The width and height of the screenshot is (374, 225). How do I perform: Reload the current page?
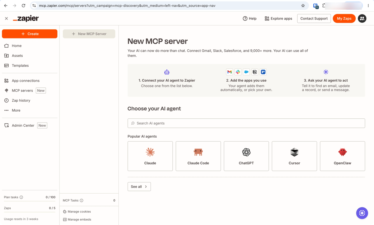23,5
